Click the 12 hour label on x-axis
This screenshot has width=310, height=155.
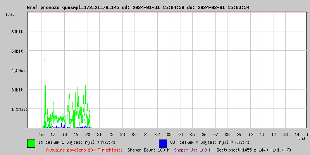coord(274,134)
